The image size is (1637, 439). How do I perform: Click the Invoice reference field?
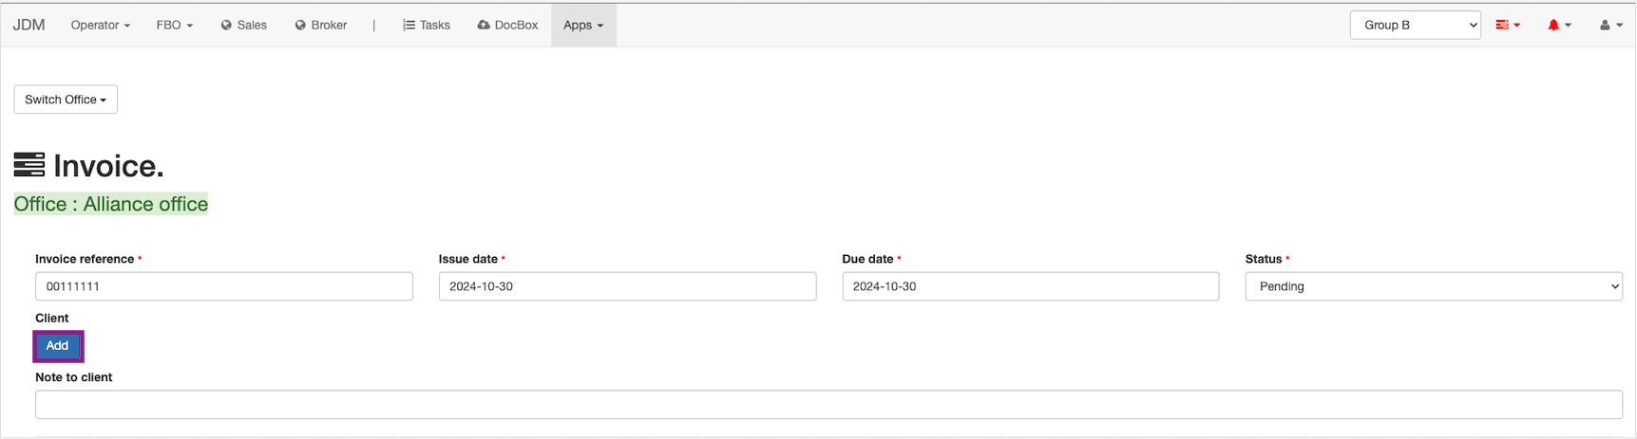coord(223,286)
